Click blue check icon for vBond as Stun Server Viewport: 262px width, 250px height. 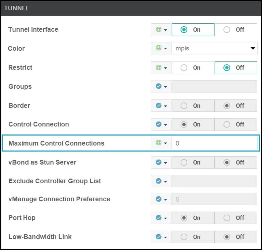(158, 162)
